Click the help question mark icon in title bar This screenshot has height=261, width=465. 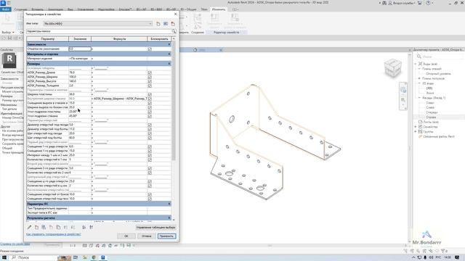coord(428,3)
